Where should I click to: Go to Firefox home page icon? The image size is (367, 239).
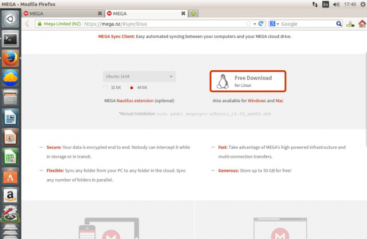[362, 24]
